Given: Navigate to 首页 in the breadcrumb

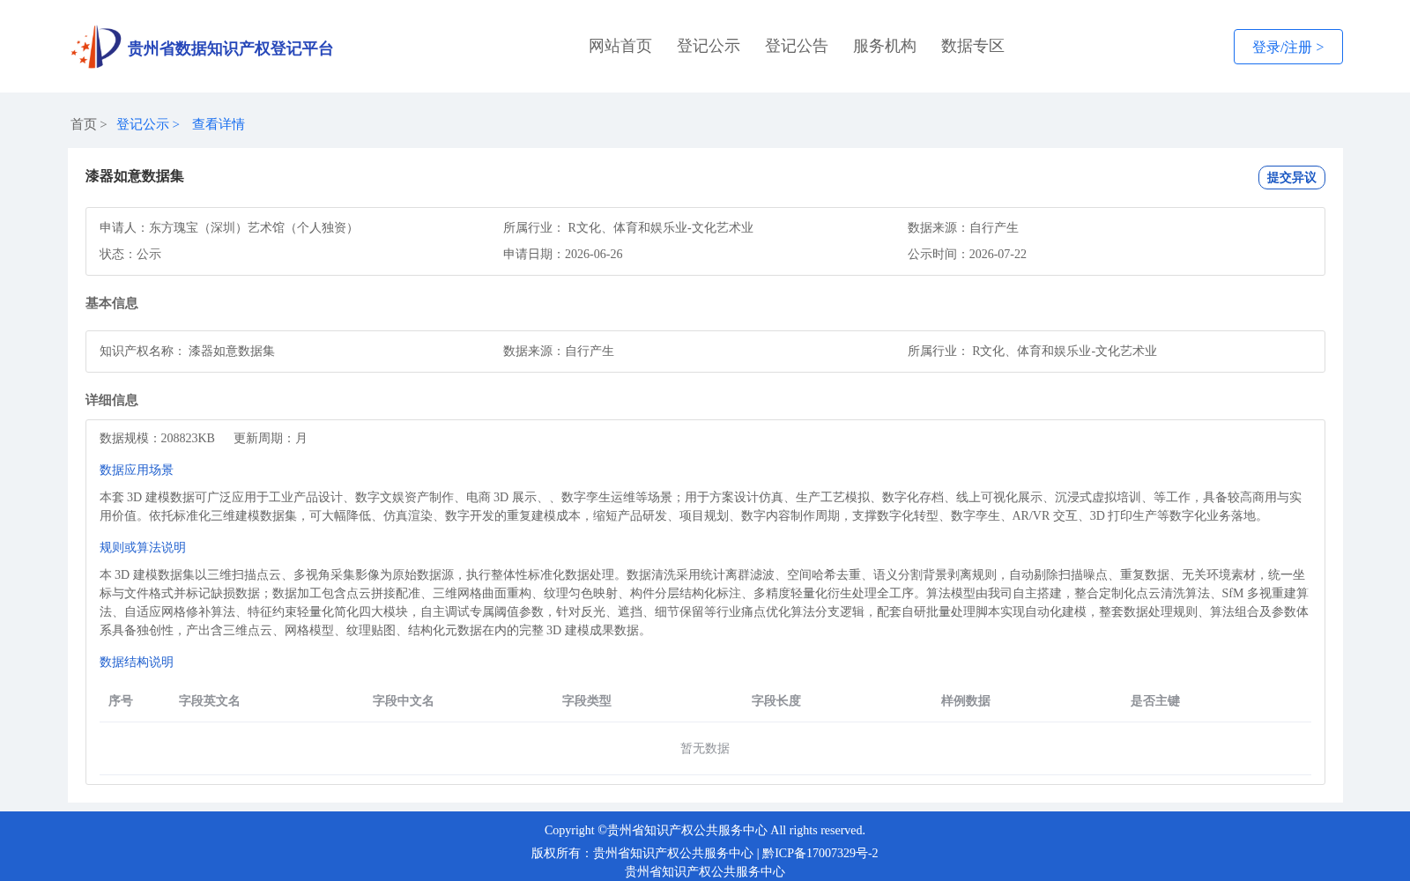Looking at the screenshot, I should pyautogui.click(x=84, y=124).
